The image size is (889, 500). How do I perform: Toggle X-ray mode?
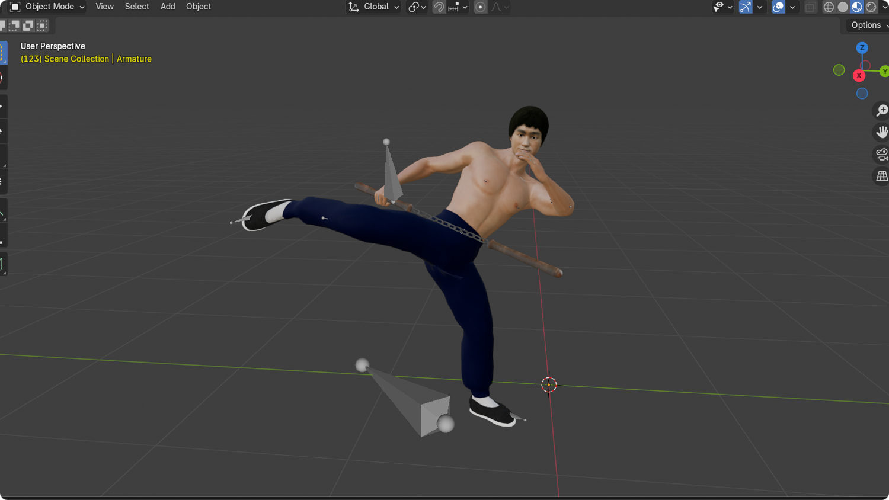pos(810,7)
